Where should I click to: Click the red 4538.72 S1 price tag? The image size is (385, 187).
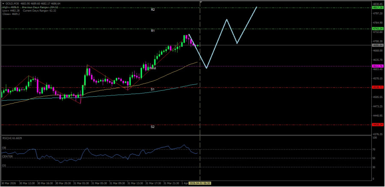[x=377, y=87]
